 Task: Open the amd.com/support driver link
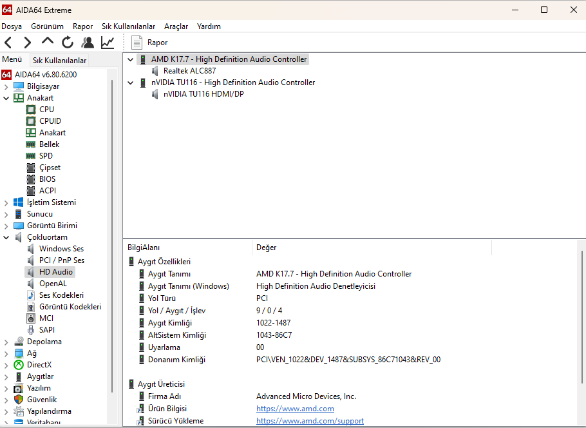coord(310,421)
